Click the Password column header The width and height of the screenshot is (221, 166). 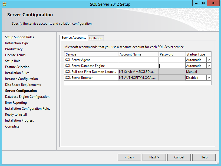(x=172, y=54)
